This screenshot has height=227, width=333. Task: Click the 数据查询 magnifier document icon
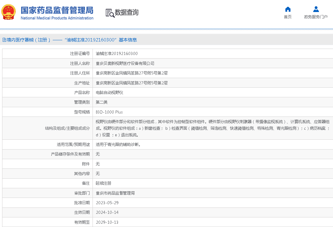coord(110,13)
